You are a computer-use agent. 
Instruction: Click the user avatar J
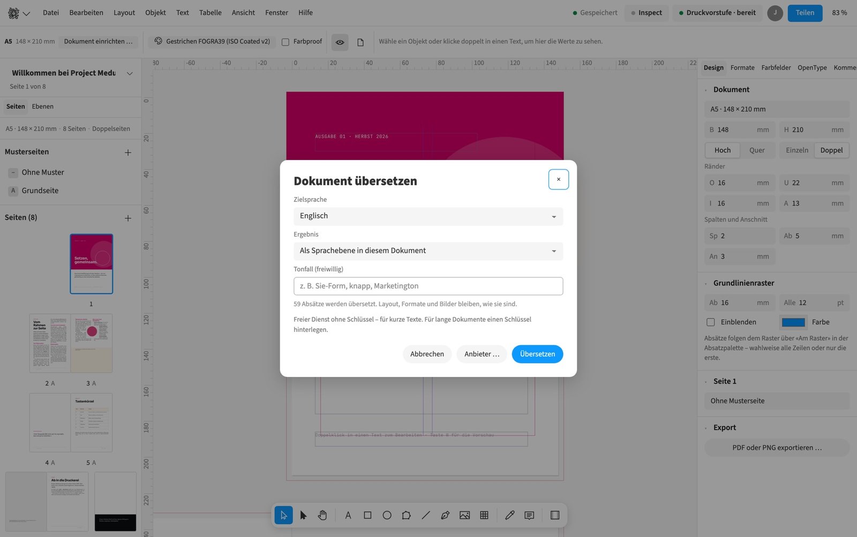[x=775, y=13]
